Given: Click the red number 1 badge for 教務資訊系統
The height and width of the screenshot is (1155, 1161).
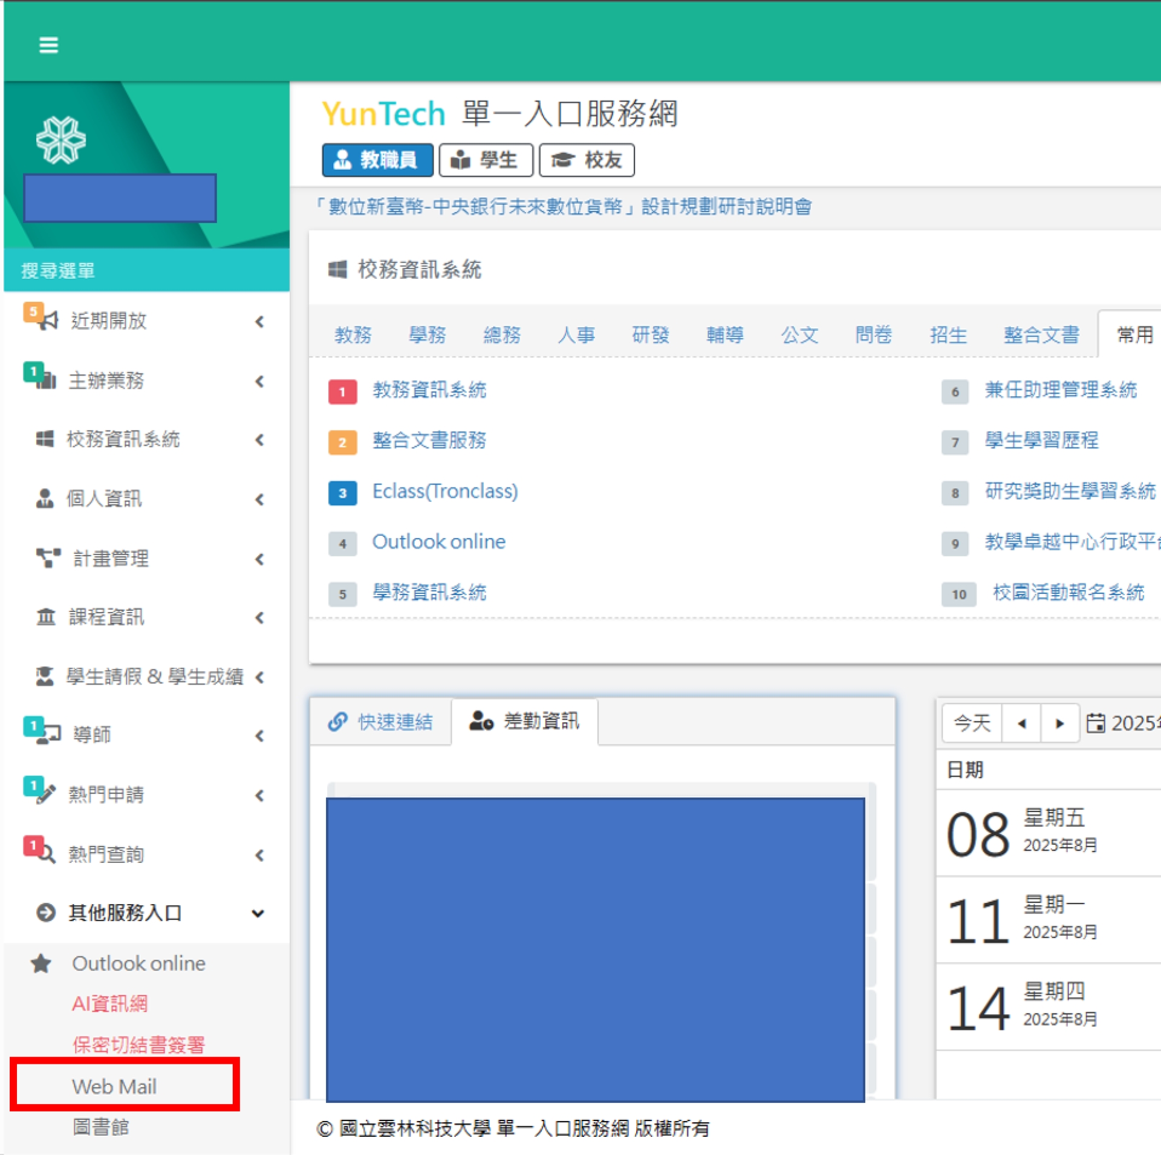Looking at the screenshot, I should (x=342, y=392).
